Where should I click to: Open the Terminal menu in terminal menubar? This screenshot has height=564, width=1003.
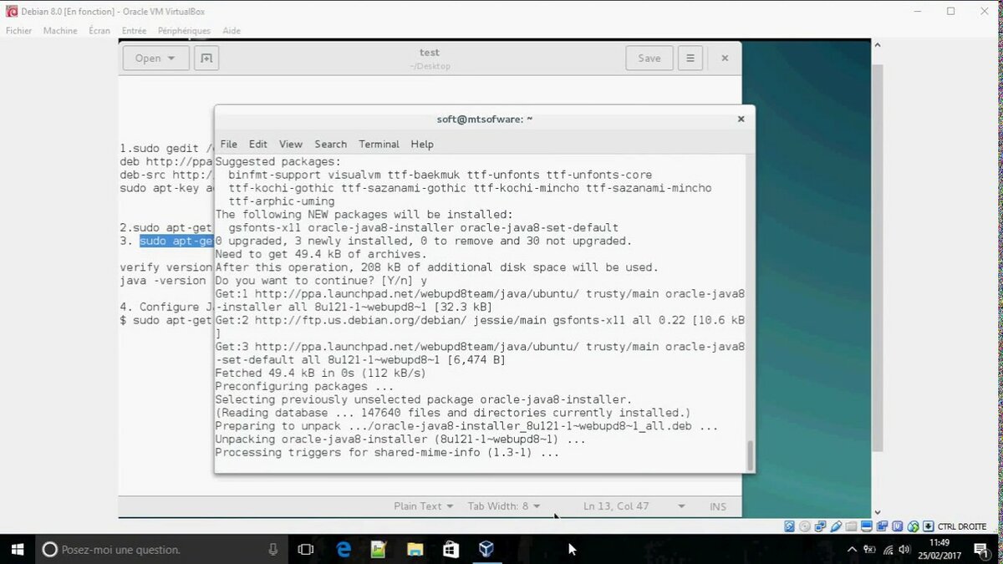pos(379,145)
